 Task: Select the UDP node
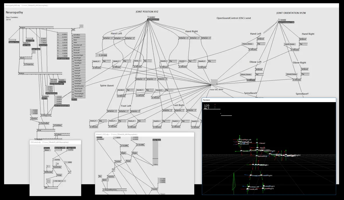click(x=50, y=187)
